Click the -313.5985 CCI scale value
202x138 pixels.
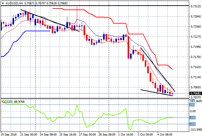196,129
